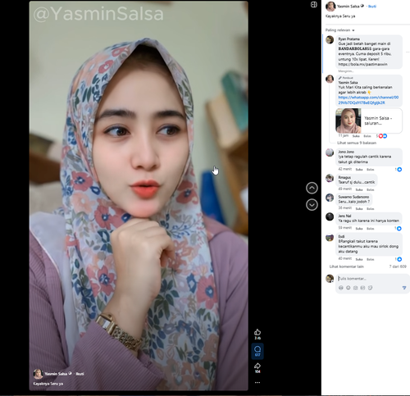410x396 pixels.
Task: Click Suka under Yasmin Salsa's pinned comment
Action: pyautogui.click(x=356, y=136)
